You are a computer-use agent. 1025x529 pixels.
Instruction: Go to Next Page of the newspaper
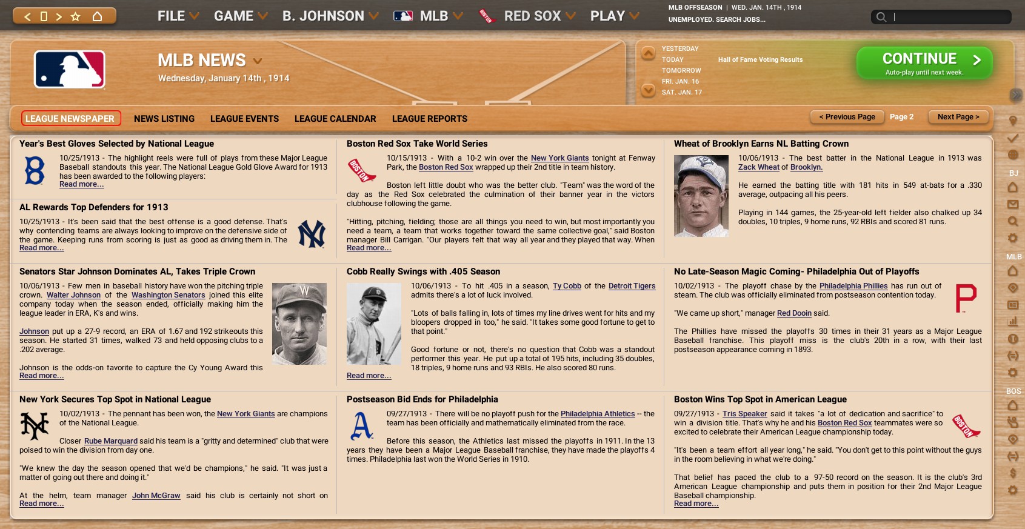958,117
